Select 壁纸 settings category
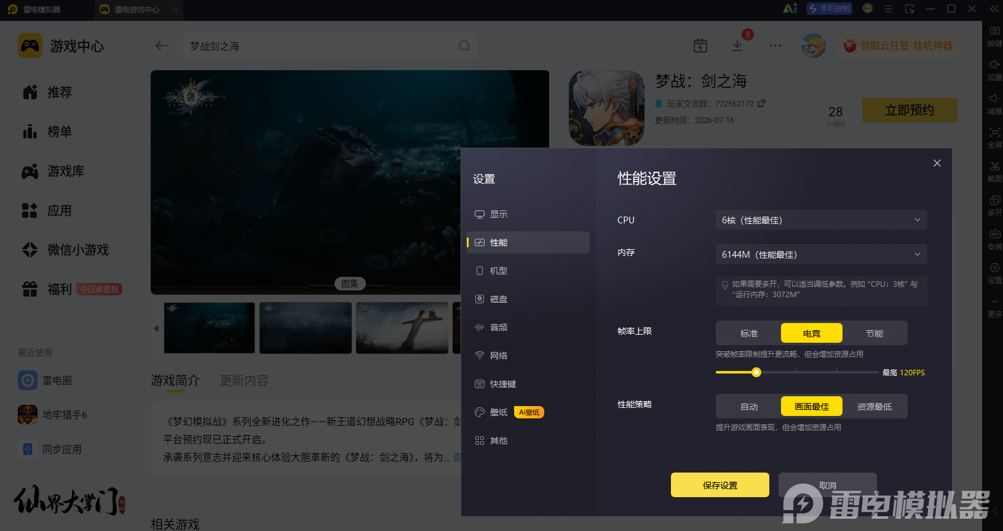 click(x=528, y=412)
